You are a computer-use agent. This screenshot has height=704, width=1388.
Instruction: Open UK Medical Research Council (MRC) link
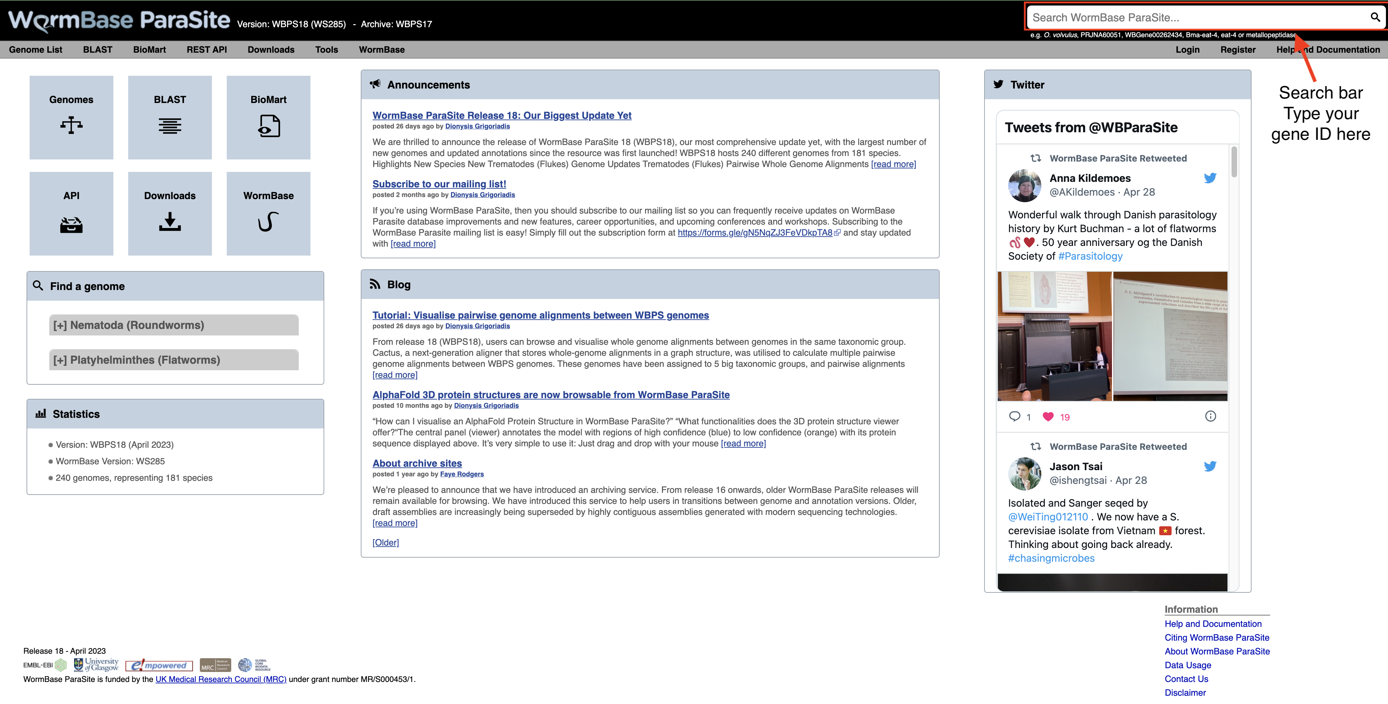pyautogui.click(x=221, y=679)
